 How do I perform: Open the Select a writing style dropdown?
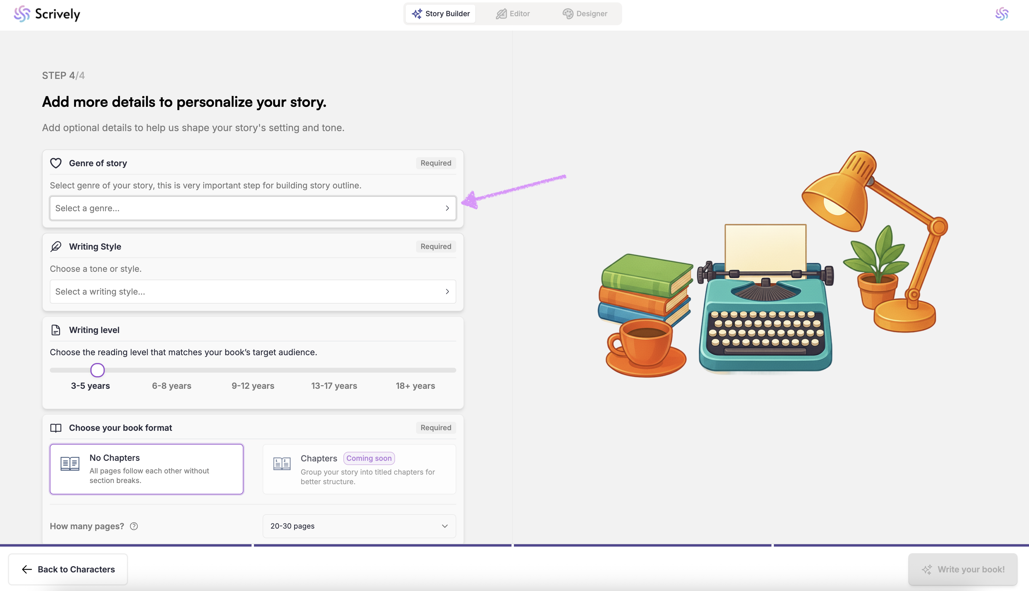(252, 291)
